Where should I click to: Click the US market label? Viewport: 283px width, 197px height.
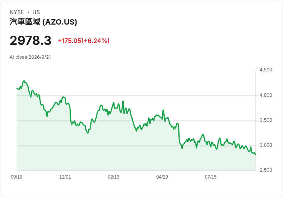click(x=36, y=12)
